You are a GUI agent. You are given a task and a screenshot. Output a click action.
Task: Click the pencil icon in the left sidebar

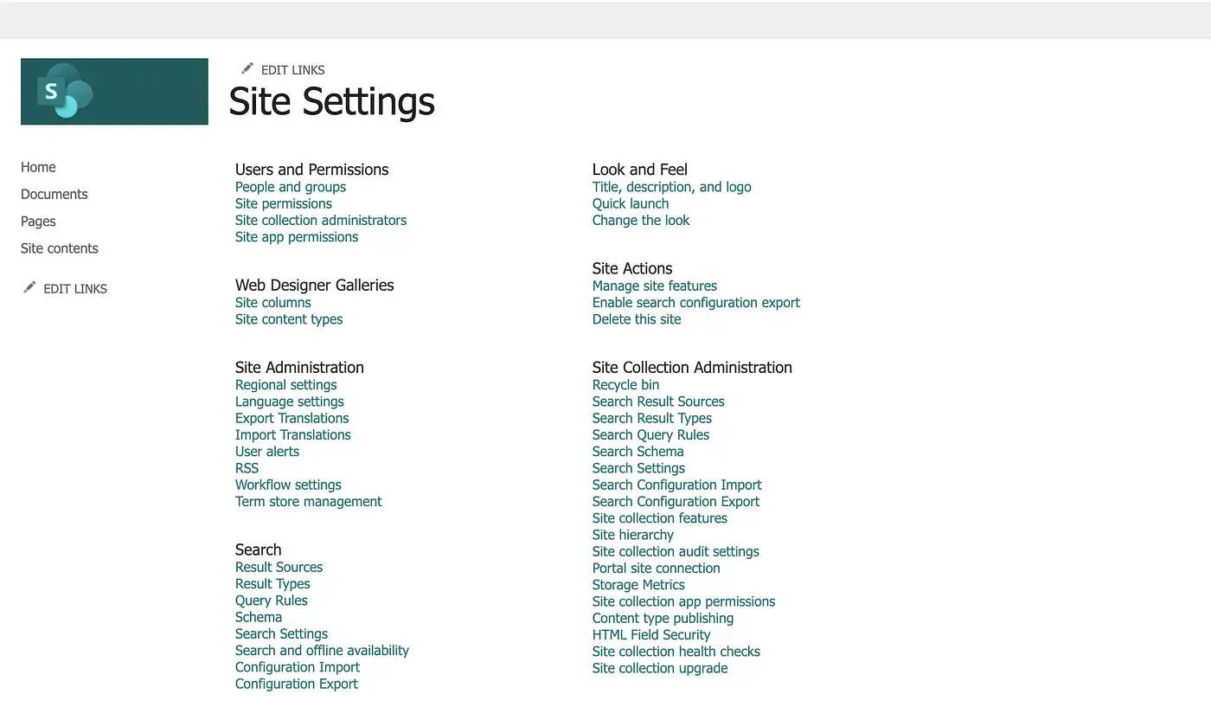[30, 287]
